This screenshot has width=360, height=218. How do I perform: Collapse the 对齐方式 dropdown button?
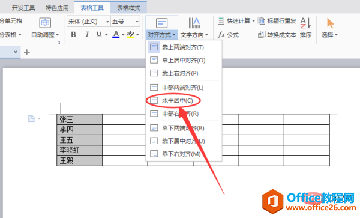161,35
